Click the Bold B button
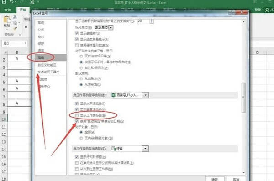 [26, 27]
